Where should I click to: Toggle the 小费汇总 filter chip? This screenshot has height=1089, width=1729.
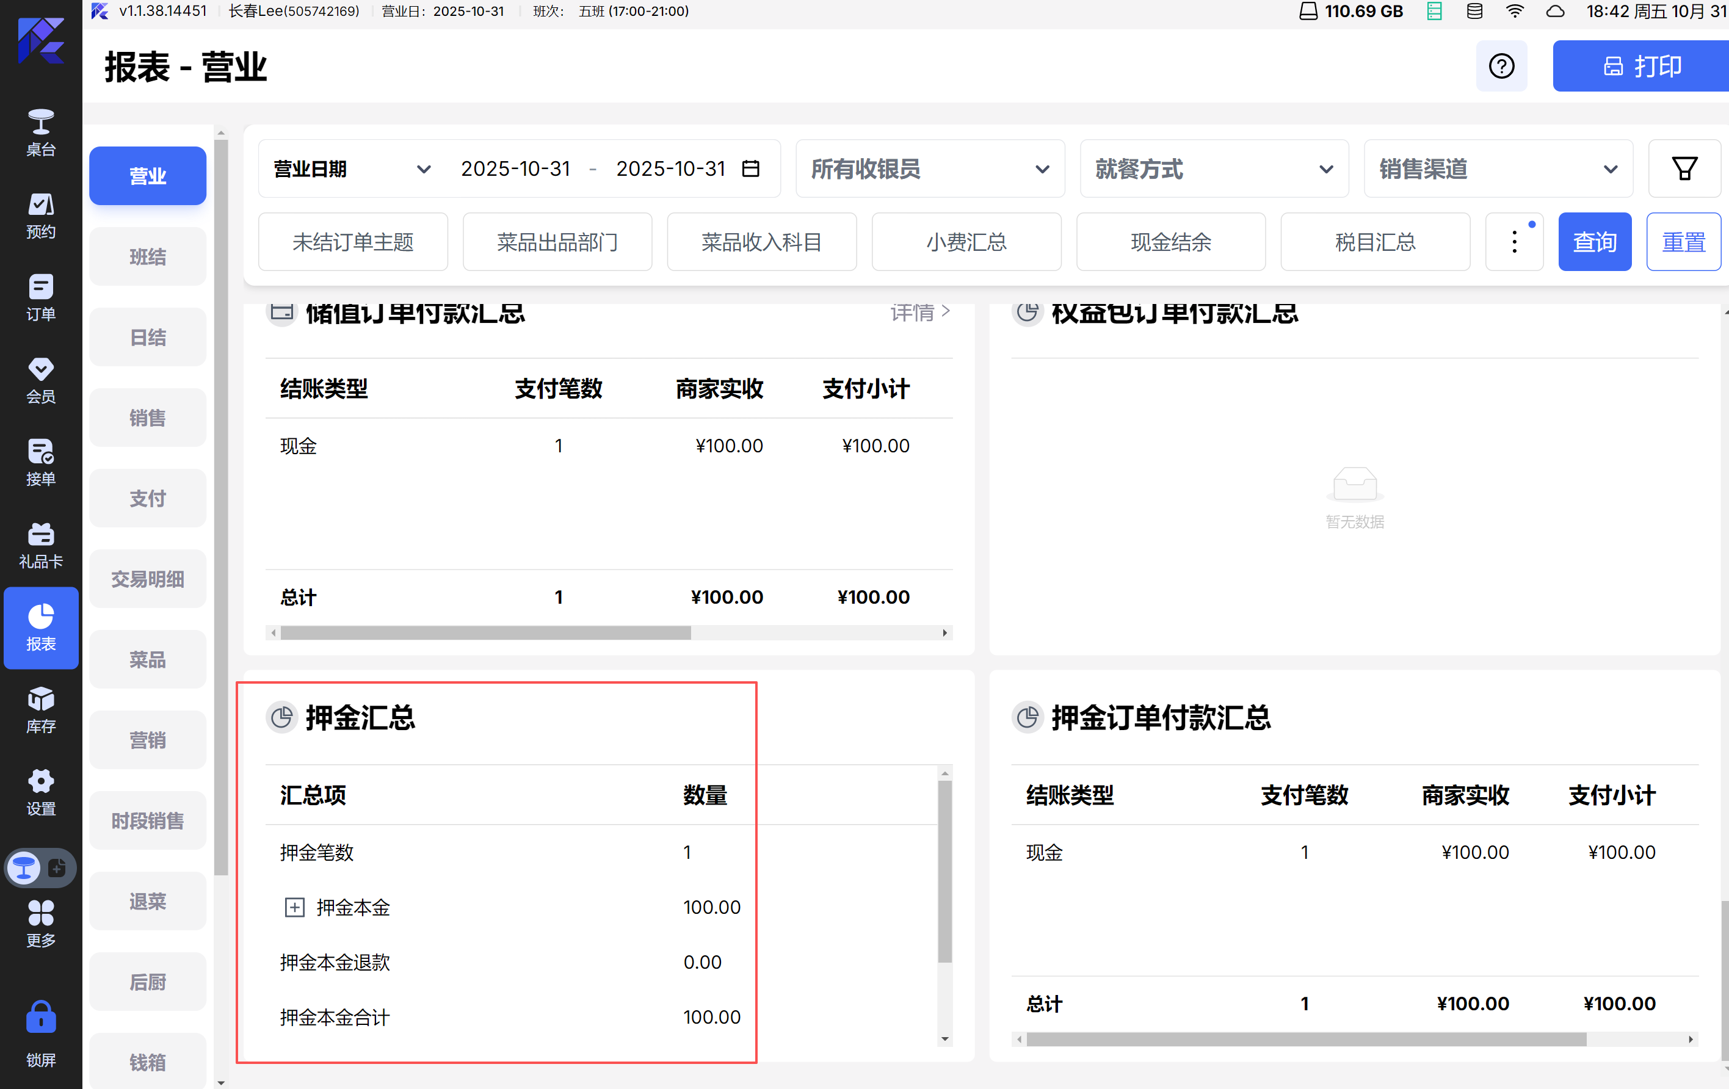(966, 242)
